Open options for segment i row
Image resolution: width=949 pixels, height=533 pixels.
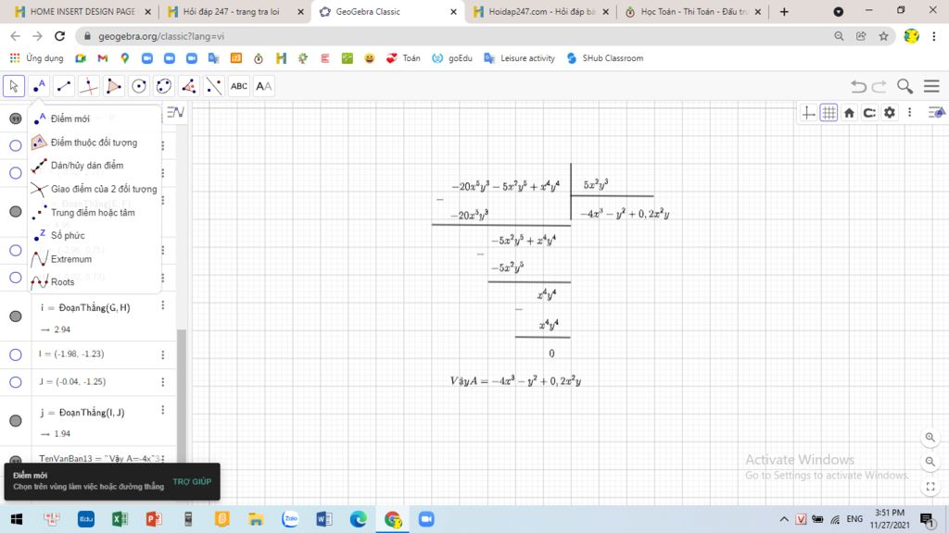click(163, 305)
